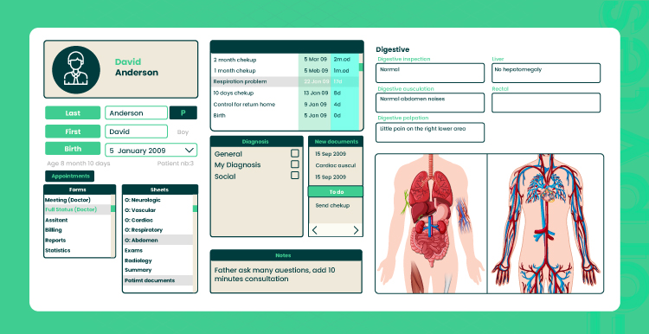Image resolution: width=649 pixels, height=334 pixels.
Task: Click the 4d age cell
Action: 337,105
